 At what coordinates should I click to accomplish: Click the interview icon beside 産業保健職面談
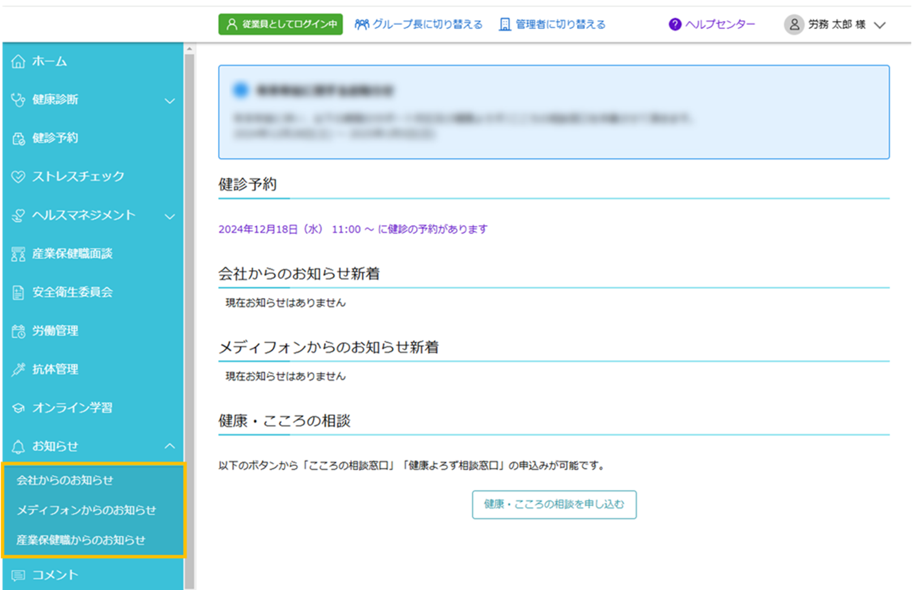coord(18,254)
